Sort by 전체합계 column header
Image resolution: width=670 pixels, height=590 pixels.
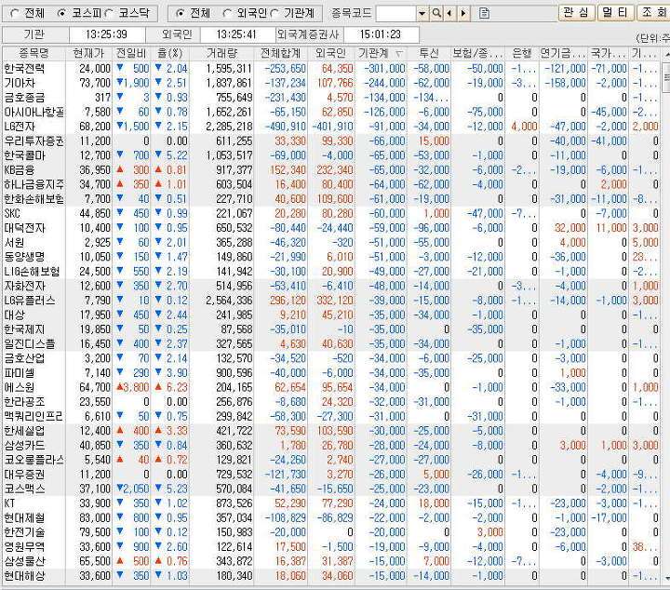[281, 53]
